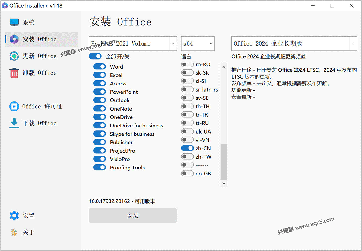Click the document icon beside Office 许可证
This screenshot has width=362, height=251.
14,106
